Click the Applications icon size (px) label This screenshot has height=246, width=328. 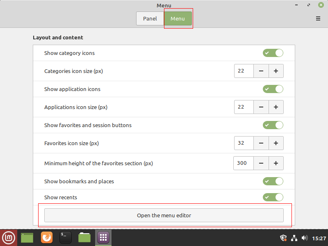point(76,107)
